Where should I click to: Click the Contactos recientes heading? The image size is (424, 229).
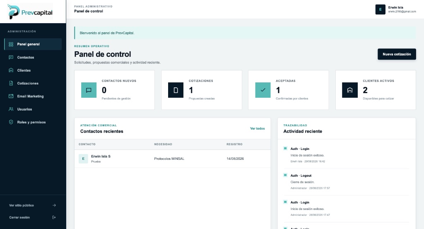pos(102,131)
